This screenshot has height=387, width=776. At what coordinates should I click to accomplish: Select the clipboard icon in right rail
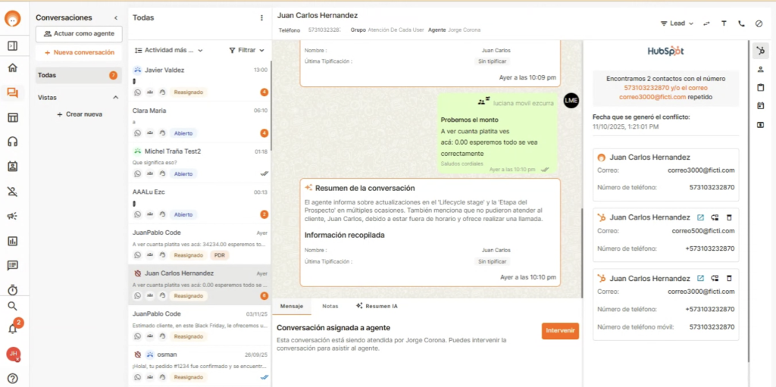click(x=761, y=88)
